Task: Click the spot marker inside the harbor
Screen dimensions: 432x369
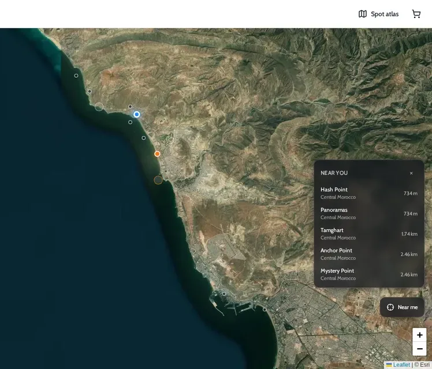Action: (224, 293)
